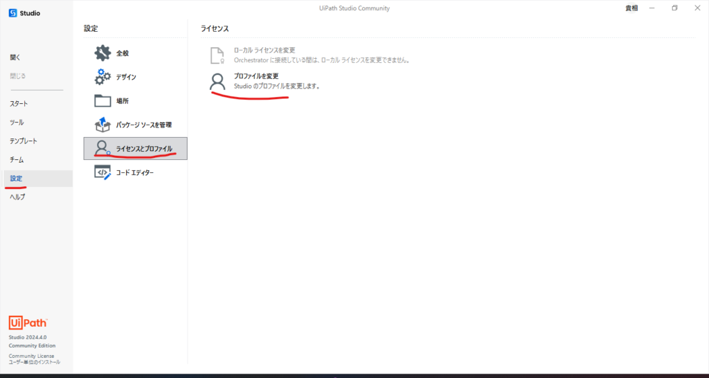Click the user account 貴相 button
Screen dimensions: 709x378
(631, 8)
